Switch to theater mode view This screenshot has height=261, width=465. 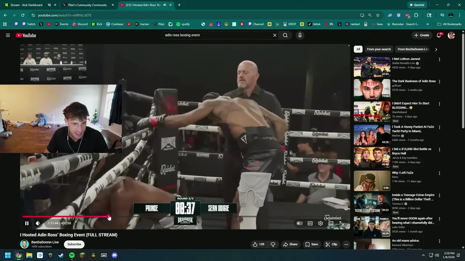click(x=331, y=223)
